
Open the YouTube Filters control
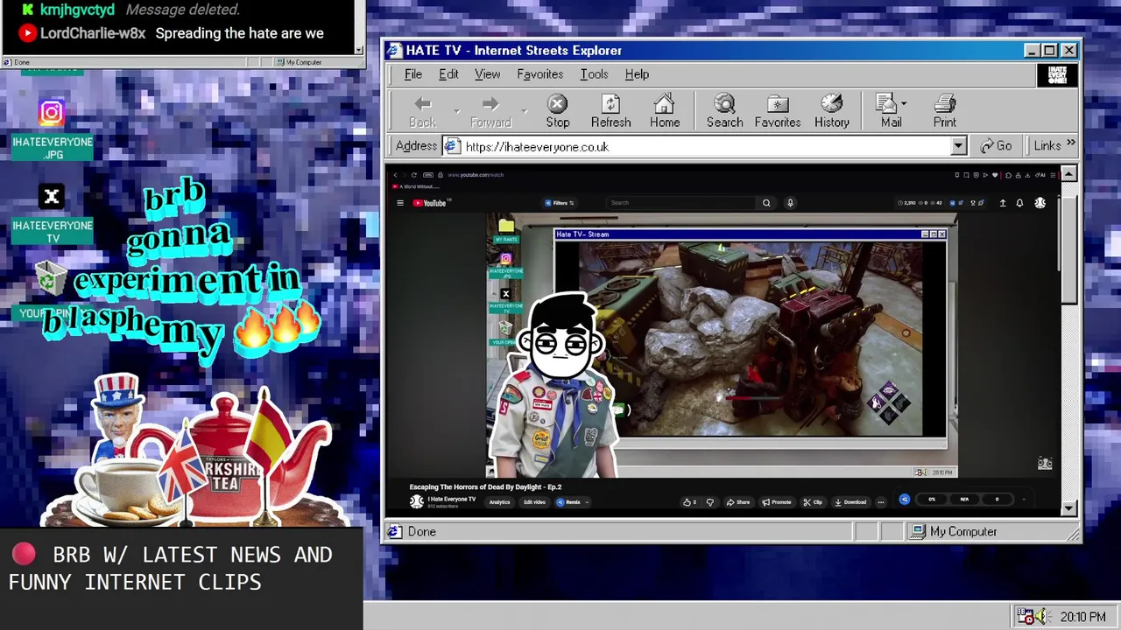[560, 203]
